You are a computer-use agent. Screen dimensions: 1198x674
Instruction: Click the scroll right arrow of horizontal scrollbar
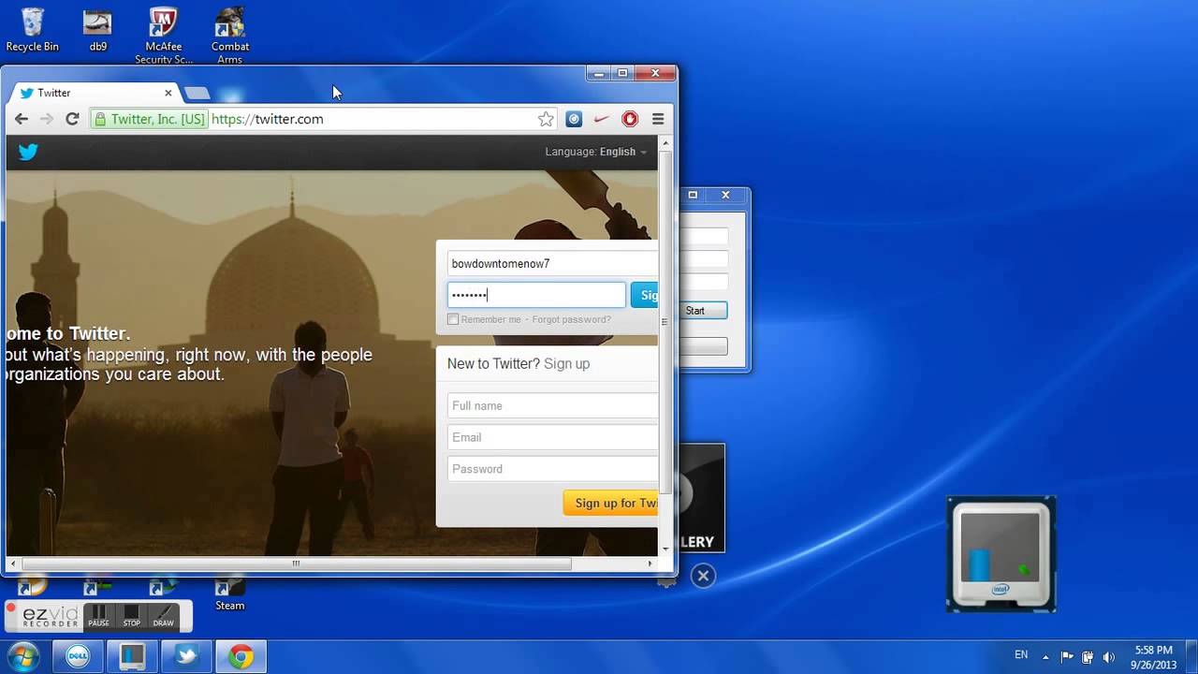[650, 564]
